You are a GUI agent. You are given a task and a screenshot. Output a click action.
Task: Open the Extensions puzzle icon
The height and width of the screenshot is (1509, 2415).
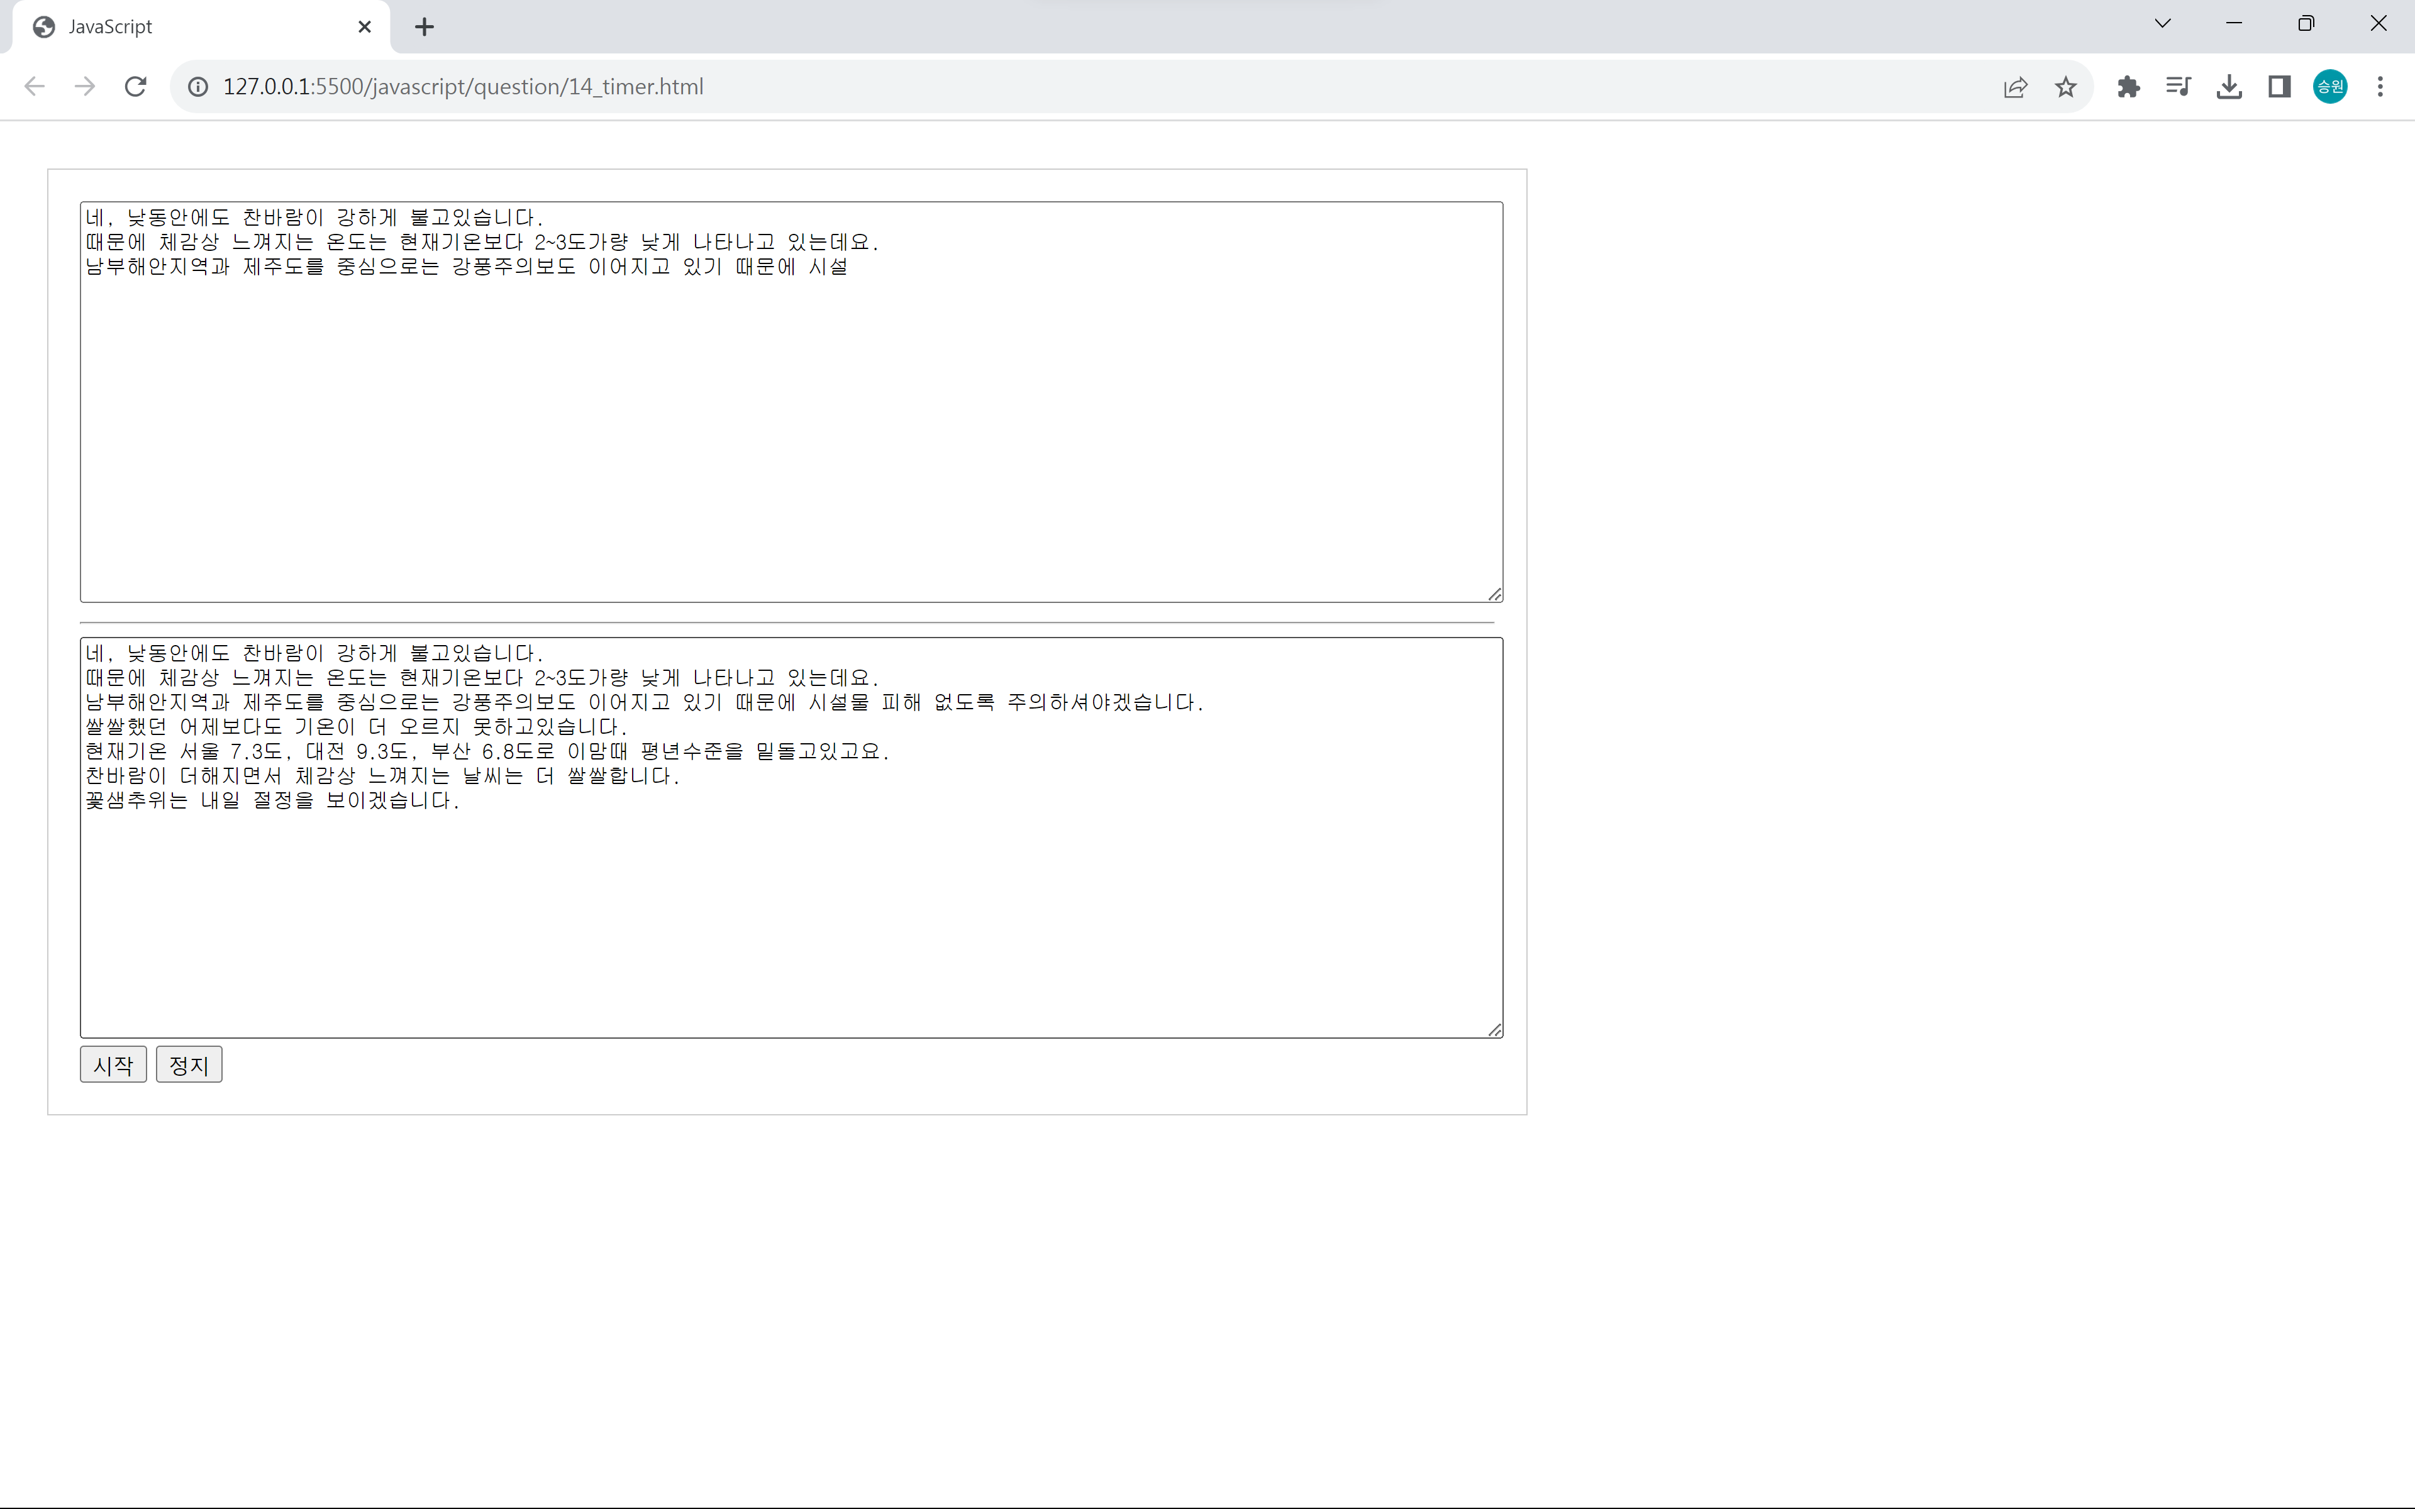2128,87
